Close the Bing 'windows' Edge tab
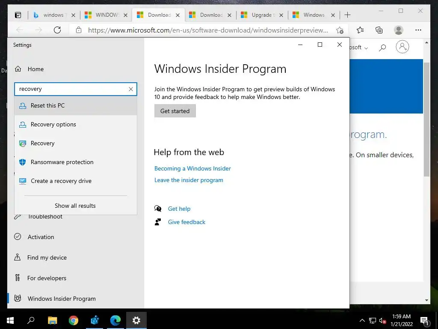This screenshot has height=329, width=438. click(x=73, y=15)
